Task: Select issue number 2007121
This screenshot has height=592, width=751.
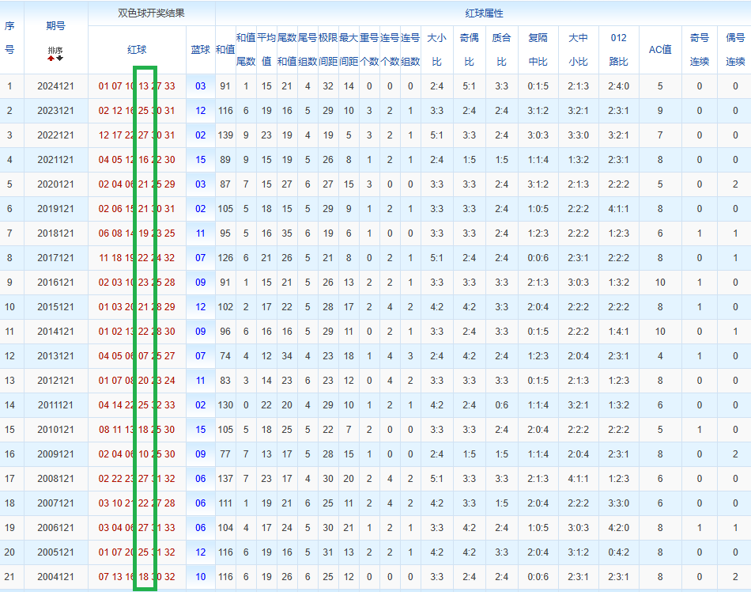Action: (x=55, y=503)
